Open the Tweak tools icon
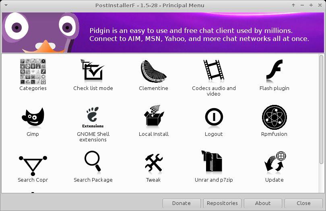 pos(154,163)
